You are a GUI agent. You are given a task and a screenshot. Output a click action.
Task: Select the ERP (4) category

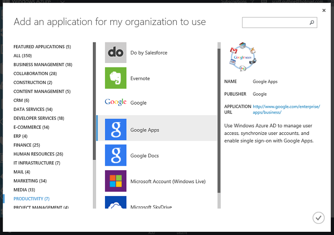(x=21, y=136)
